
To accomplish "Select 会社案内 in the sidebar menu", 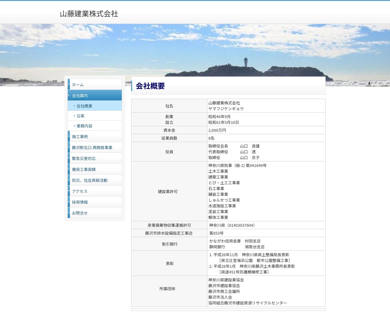I will pos(95,95).
